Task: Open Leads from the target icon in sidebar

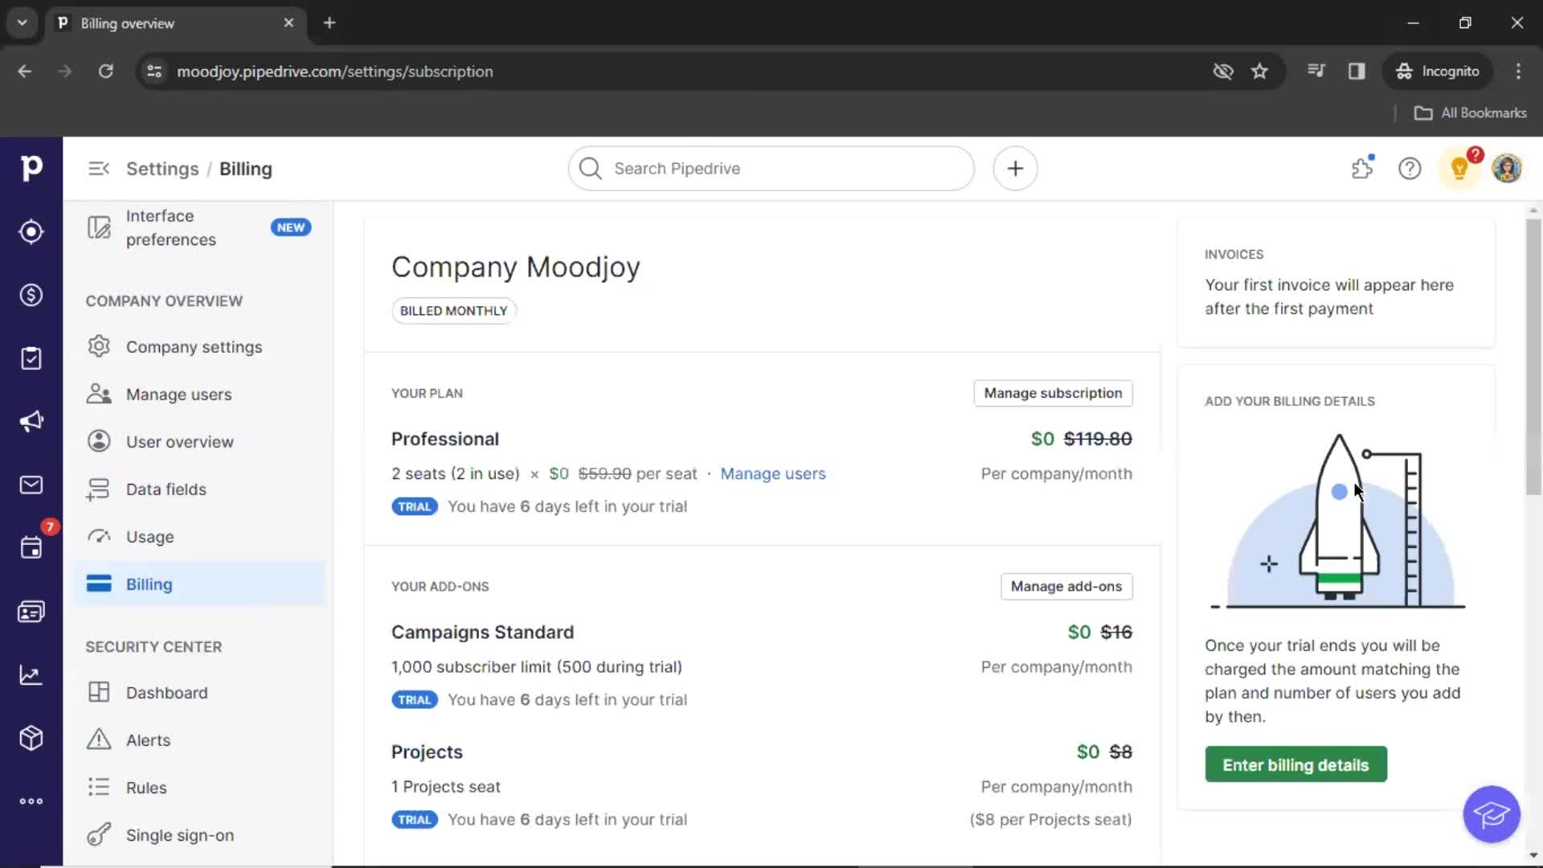Action: pos(31,231)
